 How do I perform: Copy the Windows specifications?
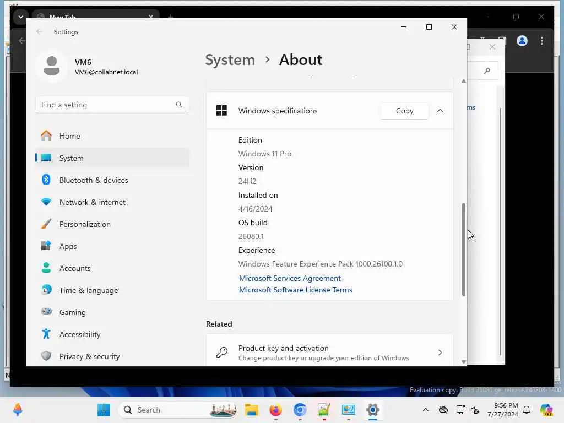[x=404, y=111]
